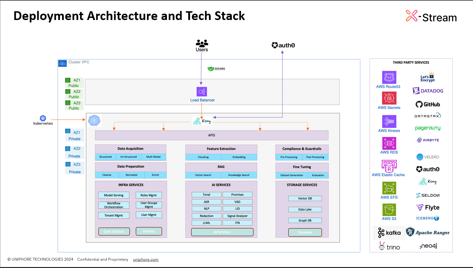Click the Seldon logo
473x268 pixels.
428,195
